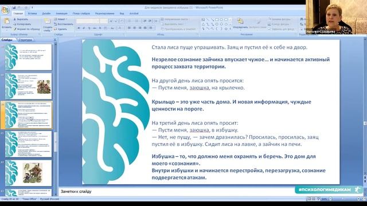Select the slide 22 thumbnail with hut picture
Viewport: 367px width, 206px height.
click(x=28, y=173)
